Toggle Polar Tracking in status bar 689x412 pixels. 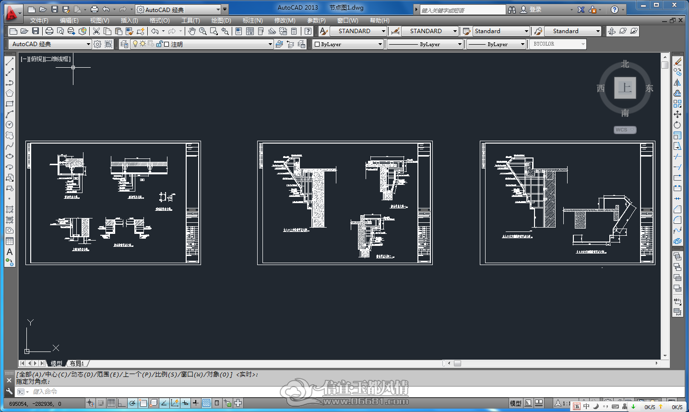132,403
